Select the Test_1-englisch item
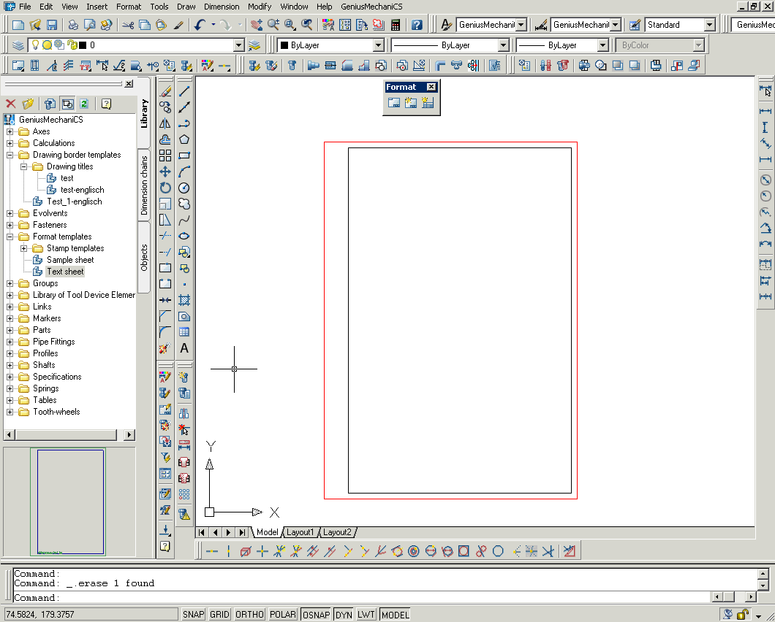 [74, 201]
